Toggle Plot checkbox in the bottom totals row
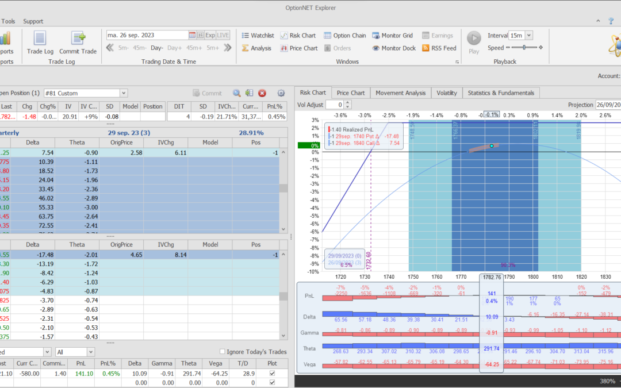Screen dimensions: 621x388 [273, 382]
